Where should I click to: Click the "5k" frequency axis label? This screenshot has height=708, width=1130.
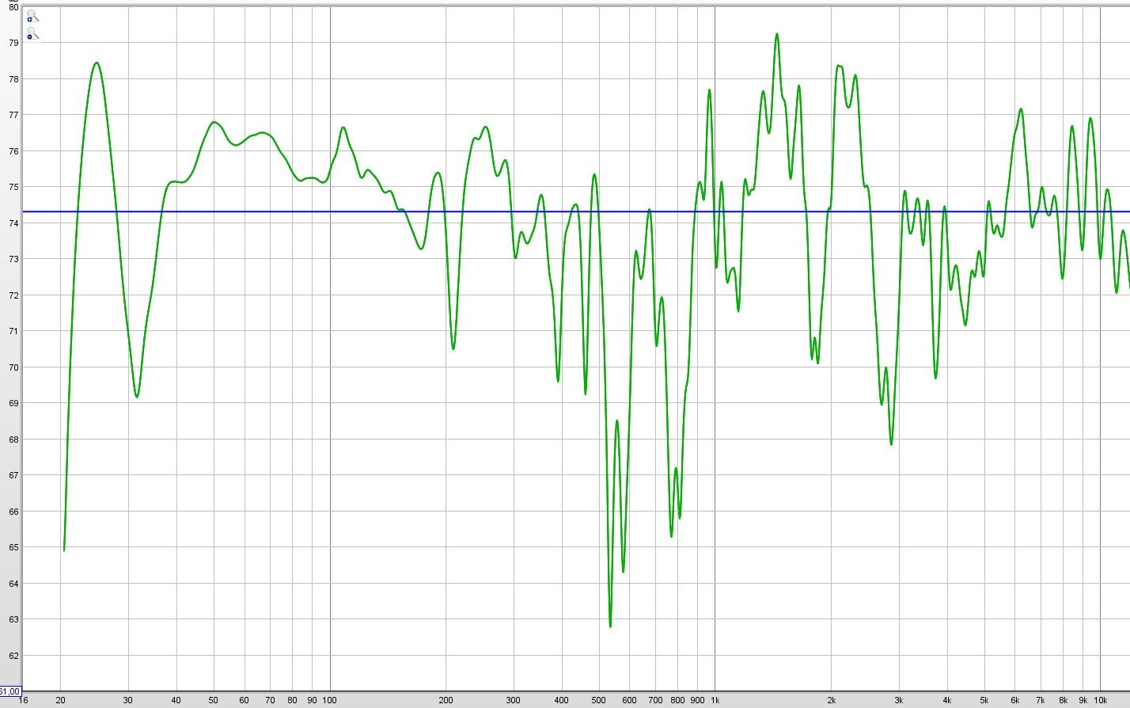click(x=984, y=700)
